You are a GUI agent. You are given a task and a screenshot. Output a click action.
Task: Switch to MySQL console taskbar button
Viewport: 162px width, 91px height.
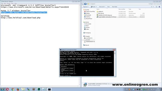click(x=49, y=89)
